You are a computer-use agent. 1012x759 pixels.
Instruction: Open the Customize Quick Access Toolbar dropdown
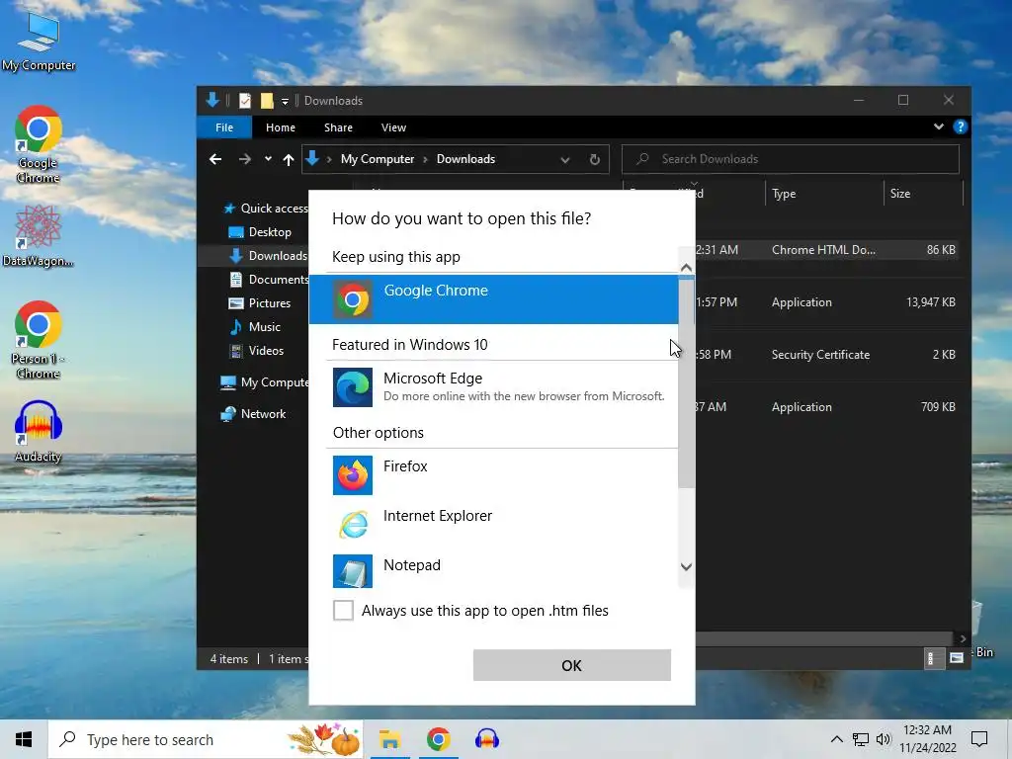(x=285, y=102)
